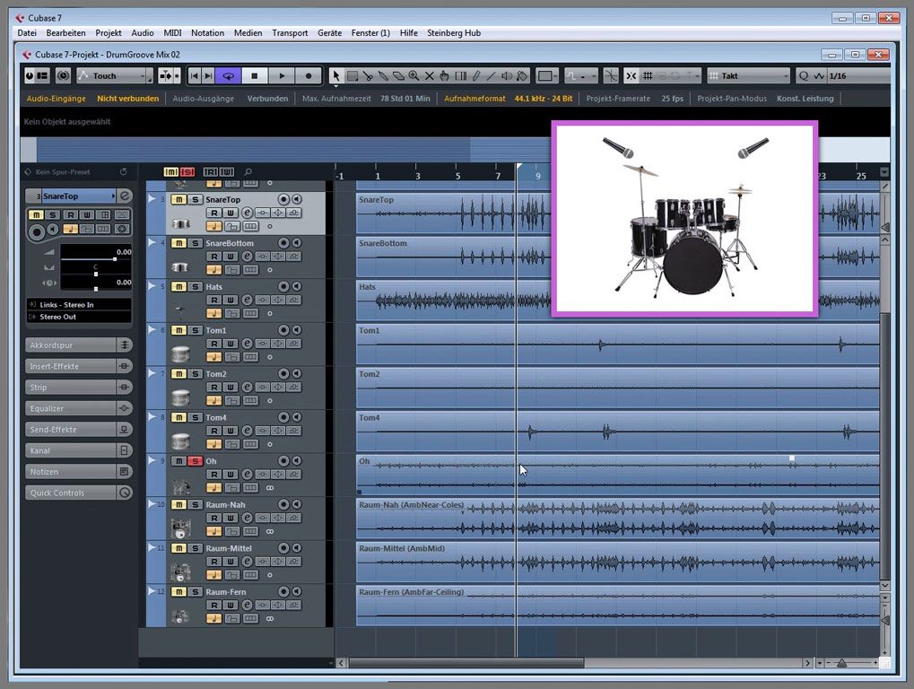Select the Draw pencil tool
Image resolution: width=914 pixels, height=689 pixels.
click(475, 75)
